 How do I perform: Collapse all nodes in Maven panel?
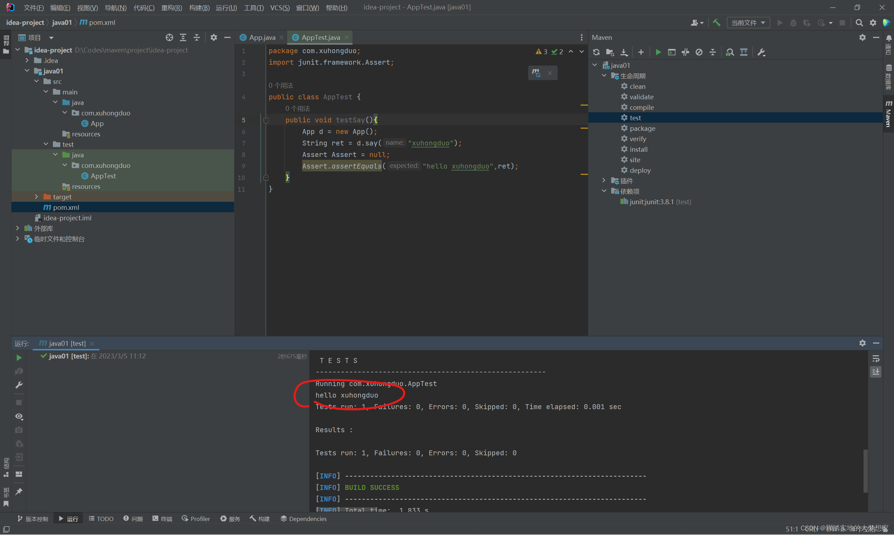[712, 52]
